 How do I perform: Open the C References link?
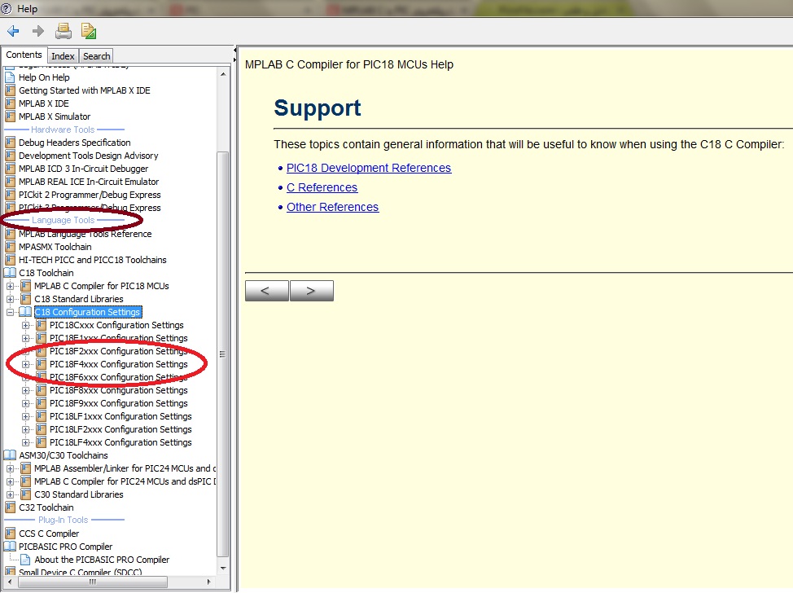[x=322, y=187]
